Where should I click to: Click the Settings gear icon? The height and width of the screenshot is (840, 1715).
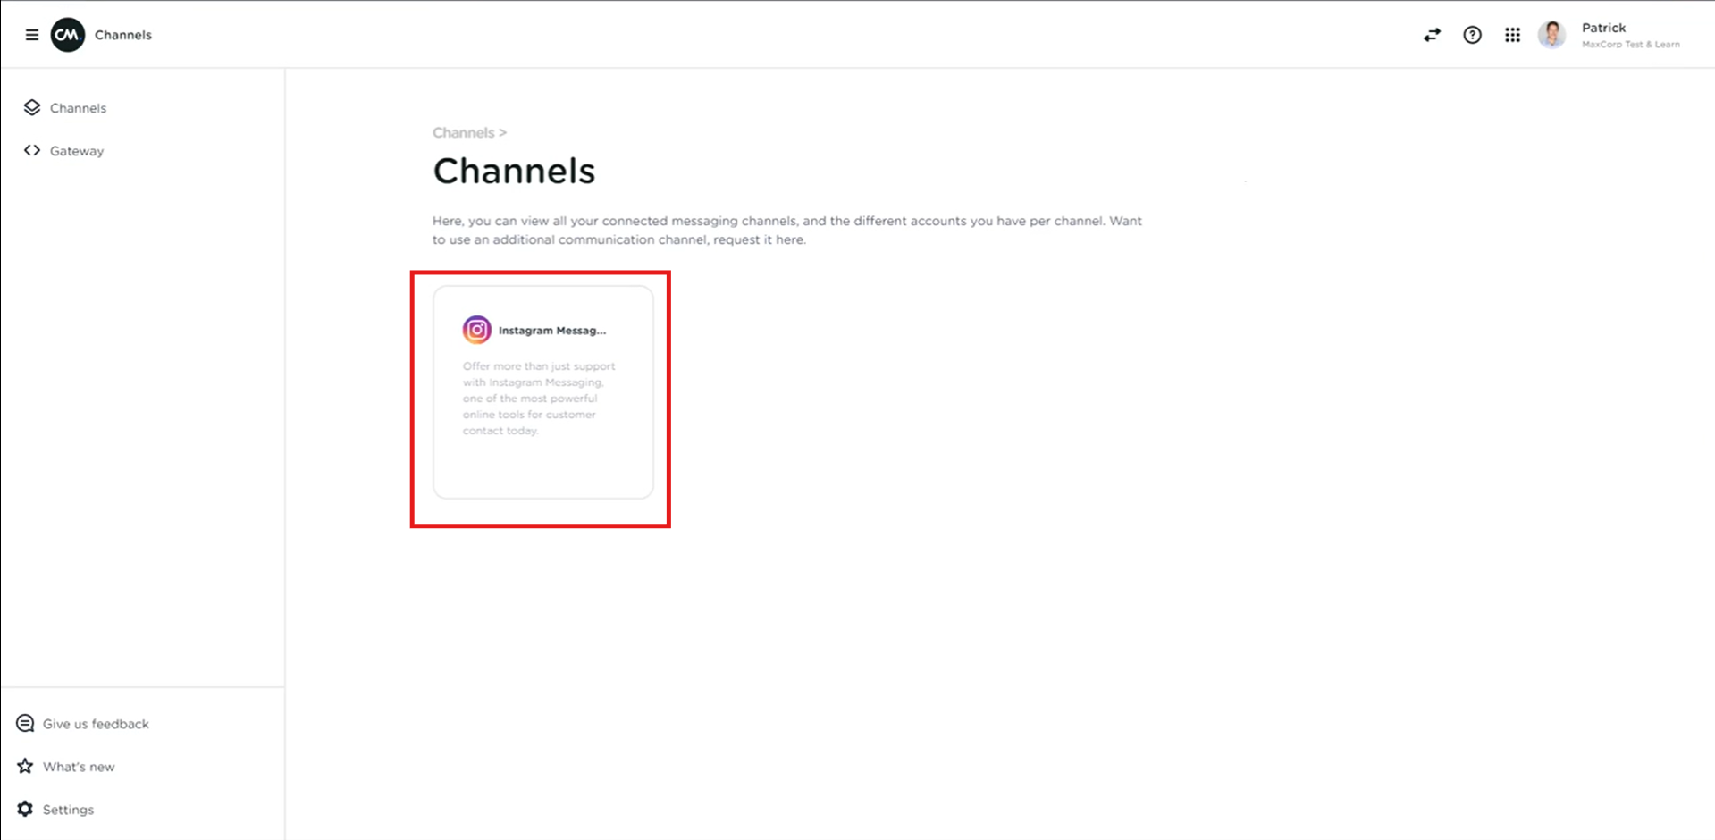click(25, 810)
